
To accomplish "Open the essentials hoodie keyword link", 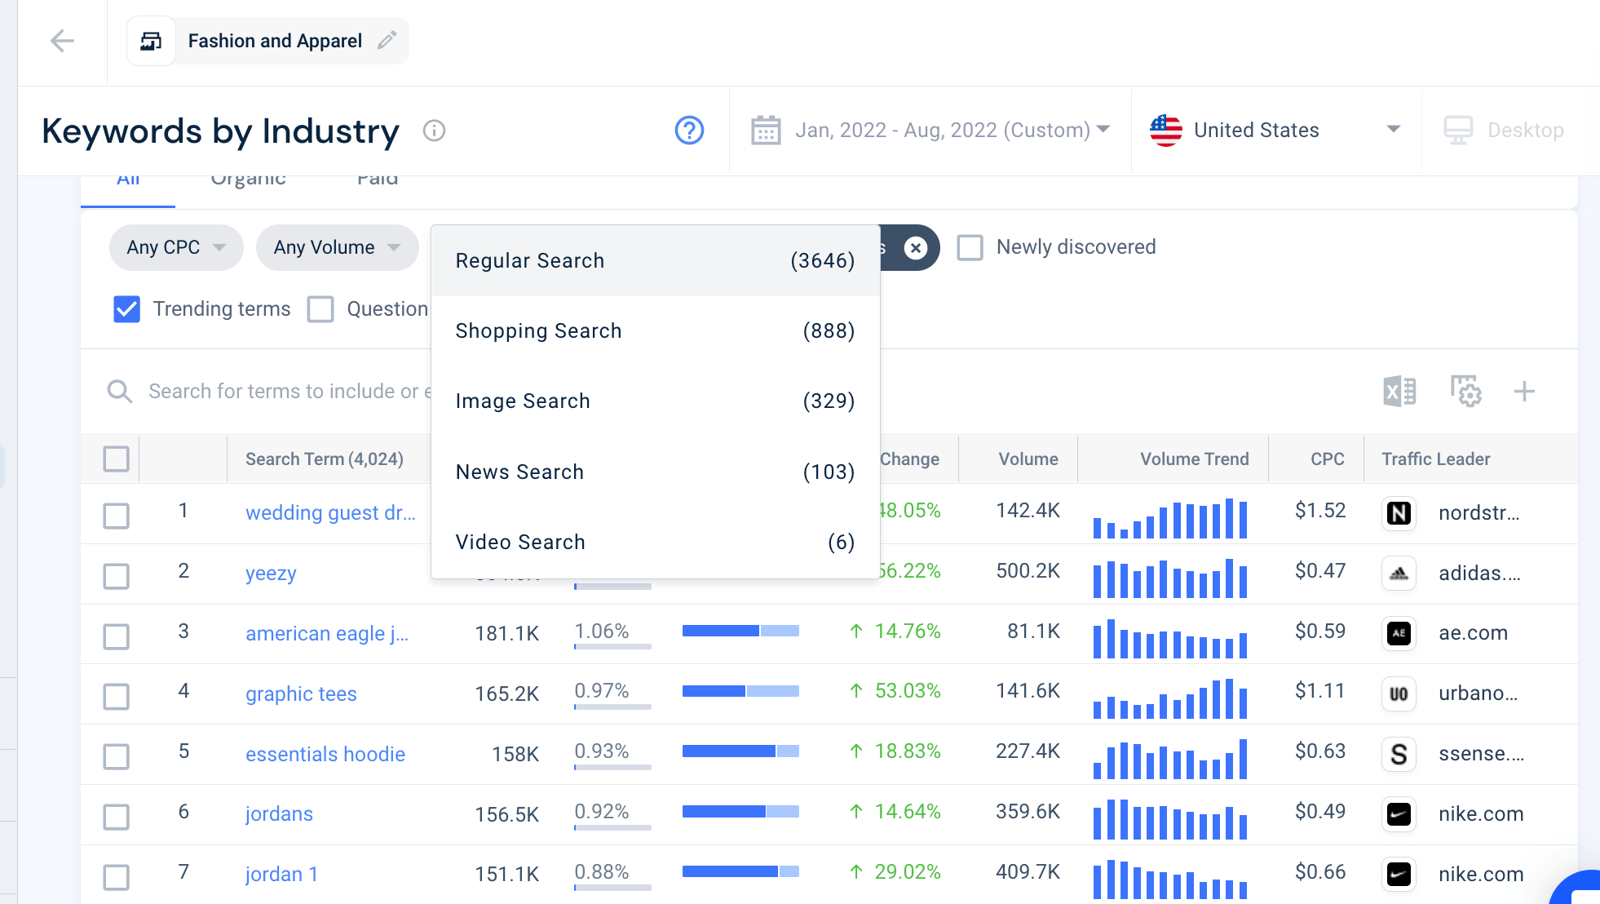I will point(325,755).
